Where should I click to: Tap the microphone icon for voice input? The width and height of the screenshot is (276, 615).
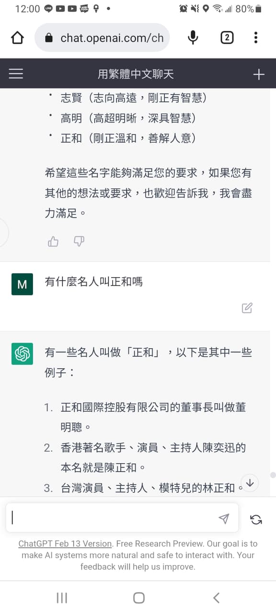tap(193, 37)
